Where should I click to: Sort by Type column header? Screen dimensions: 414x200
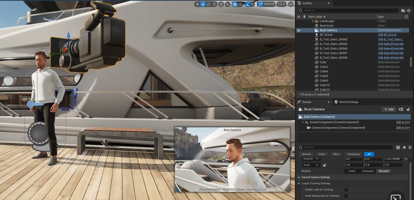click(380, 16)
